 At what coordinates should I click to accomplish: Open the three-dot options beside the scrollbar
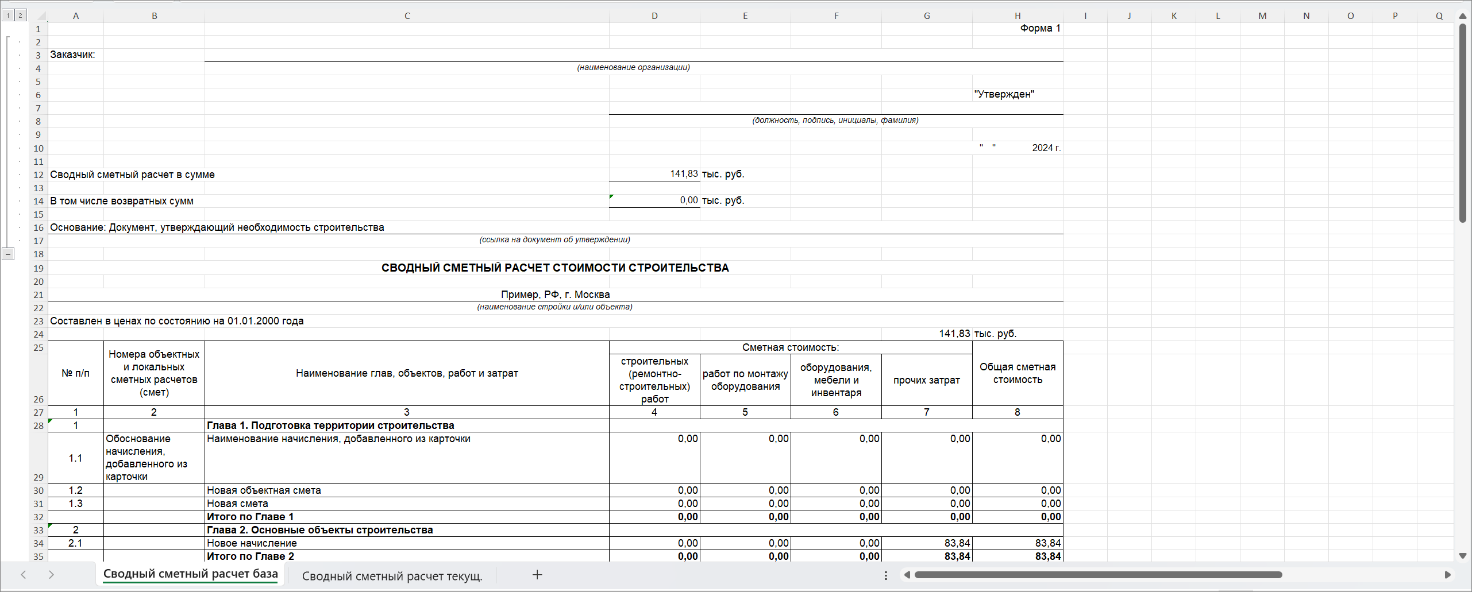click(x=886, y=575)
